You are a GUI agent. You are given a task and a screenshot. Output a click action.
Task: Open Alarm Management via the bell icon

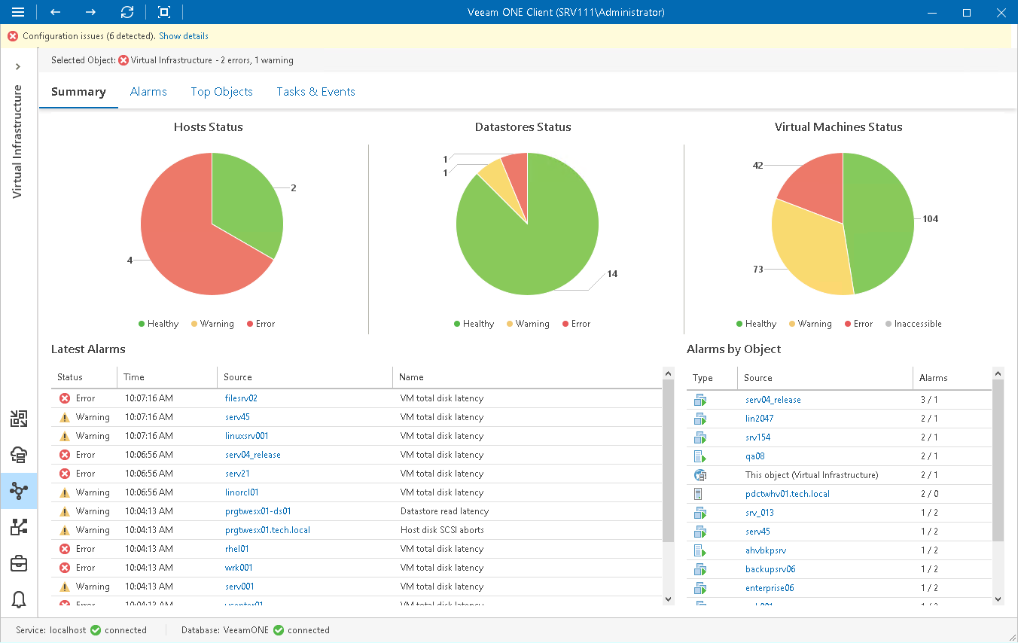tap(19, 599)
